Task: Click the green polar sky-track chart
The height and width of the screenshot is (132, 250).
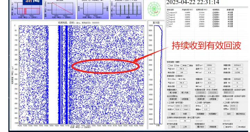Action: coord(154,9)
